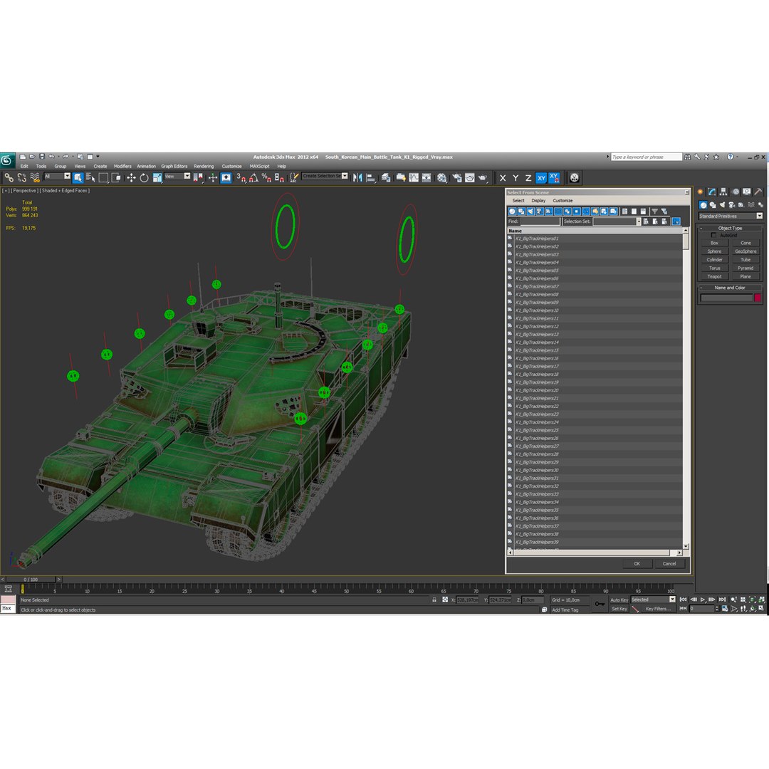769x769 pixels.
Task: Open the Material Editor icon
Action: click(442, 177)
